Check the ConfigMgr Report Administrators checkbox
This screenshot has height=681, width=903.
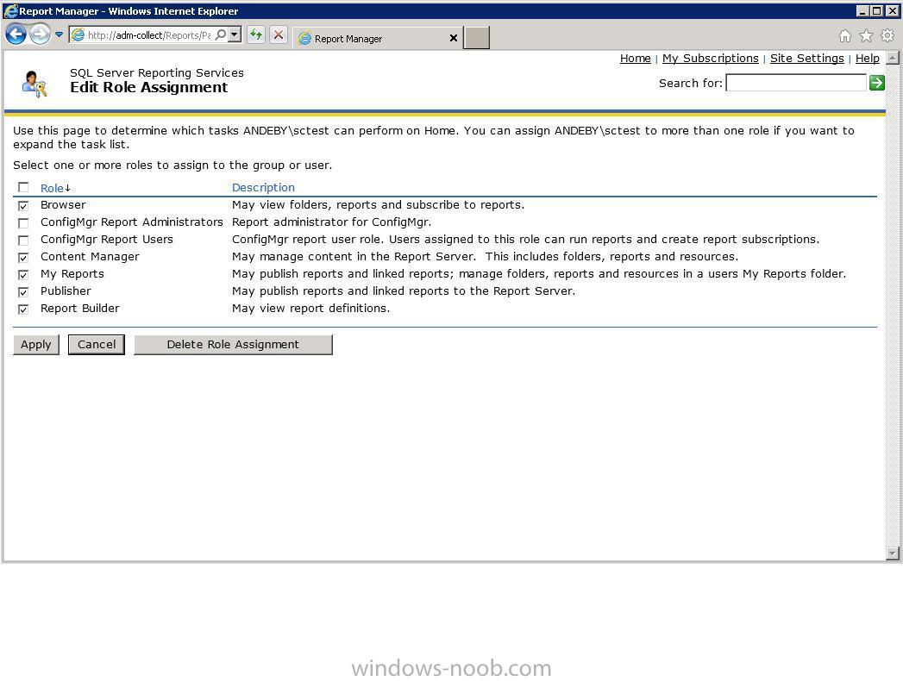[x=23, y=222]
